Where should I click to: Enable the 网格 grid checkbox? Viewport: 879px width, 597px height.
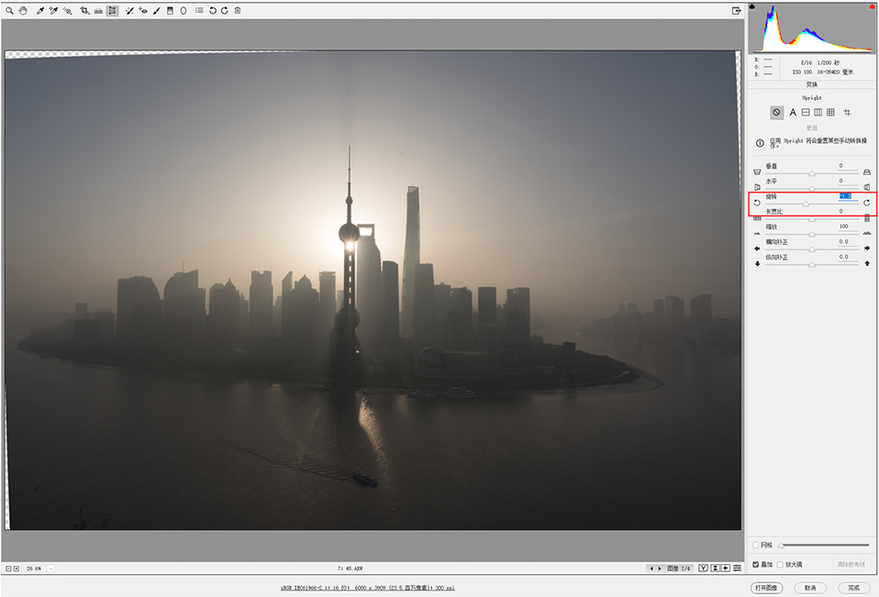pyautogui.click(x=756, y=545)
